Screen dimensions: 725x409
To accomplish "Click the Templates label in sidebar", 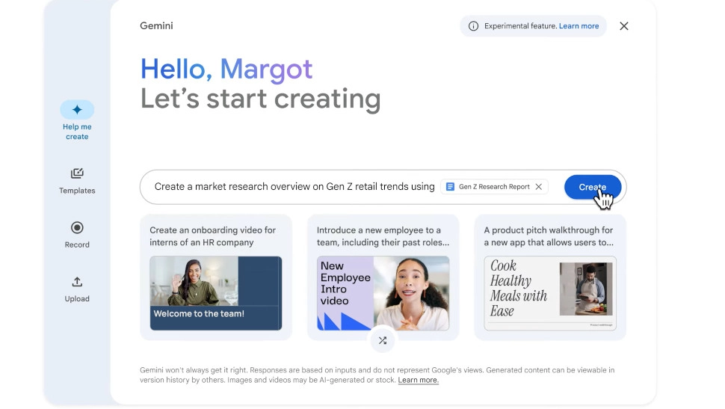I will point(77,190).
